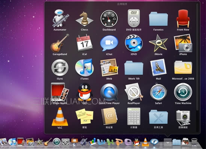The width and height of the screenshot is (206, 149).
Task: Launch Safari compass icon
Action: click(x=158, y=92)
